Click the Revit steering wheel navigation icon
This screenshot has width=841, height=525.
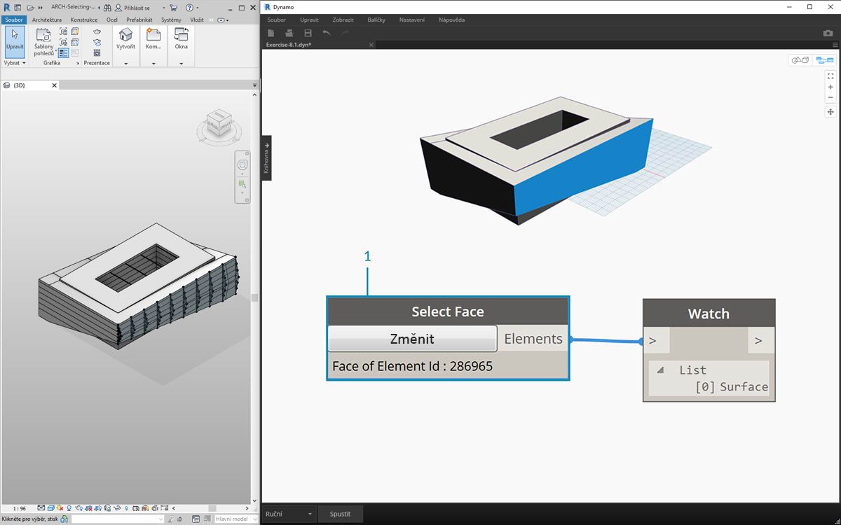coord(242,164)
